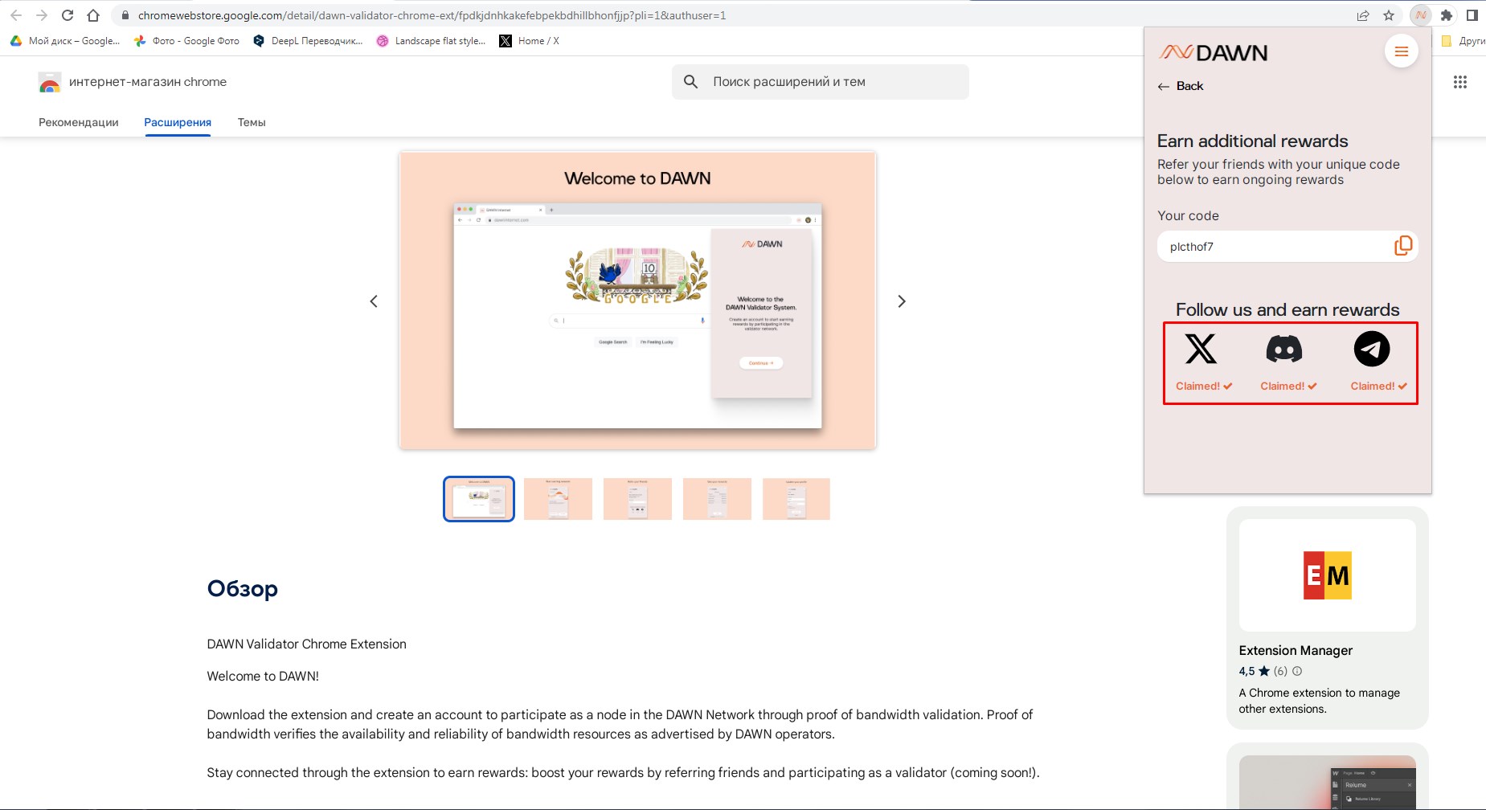This screenshot has width=1486, height=810.
Task: Select the second screenshot thumbnail
Action: 558,499
